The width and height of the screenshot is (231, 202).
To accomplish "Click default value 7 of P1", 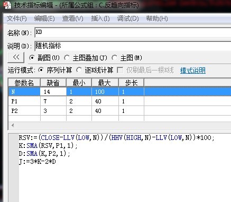I will 53,101.
